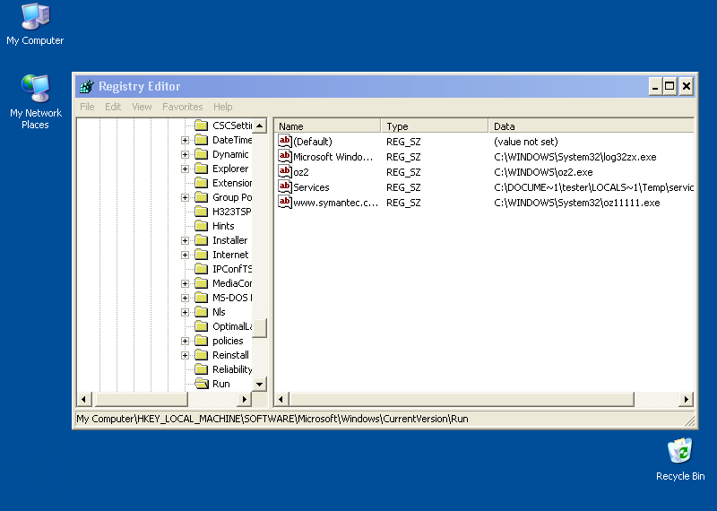The image size is (717, 511).
Task: Click the OptimalLayout folder icon
Action: point(201,326)
